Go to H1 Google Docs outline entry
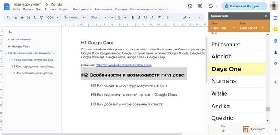The width and height of the screenshot is (280, 135). [x=19, y=46]
